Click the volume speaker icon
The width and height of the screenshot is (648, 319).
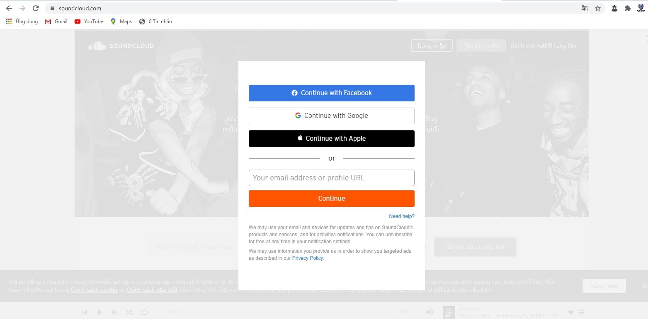(430, 312)
